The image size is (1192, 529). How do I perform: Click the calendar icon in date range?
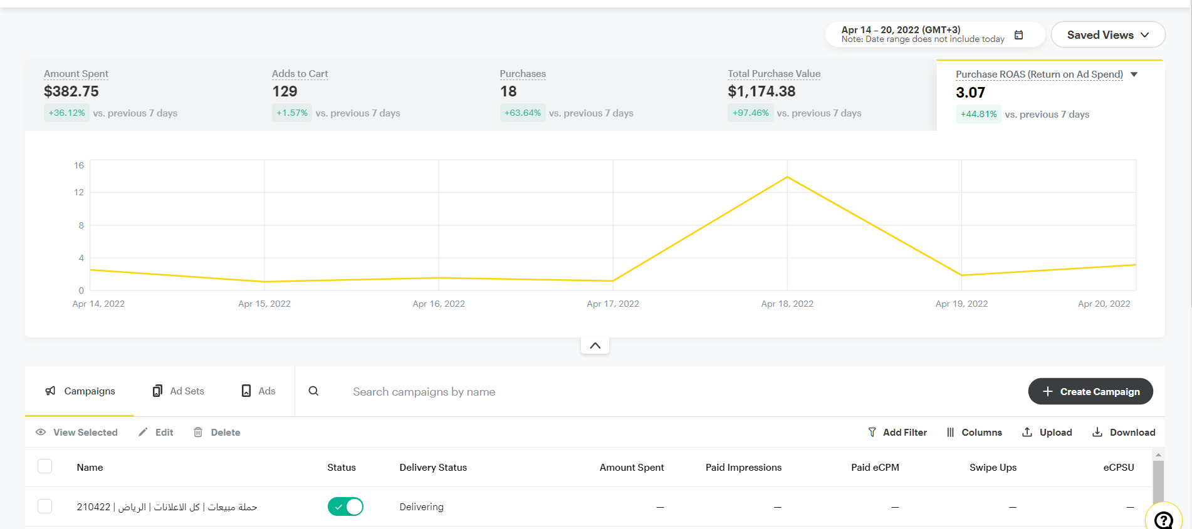coord(1018,35)
